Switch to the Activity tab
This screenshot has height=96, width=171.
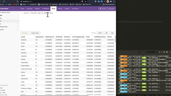[67, 9]
